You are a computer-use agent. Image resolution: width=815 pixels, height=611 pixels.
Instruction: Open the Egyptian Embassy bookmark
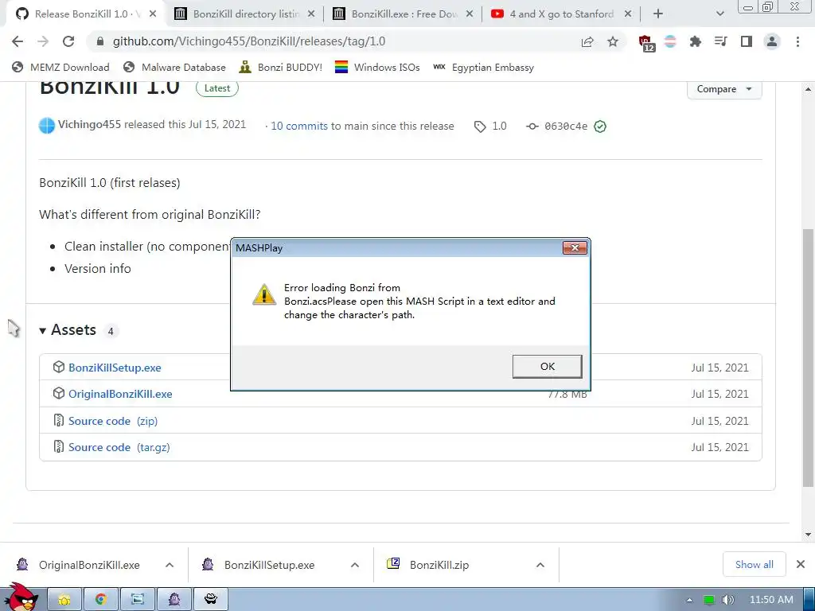point(483,67)
